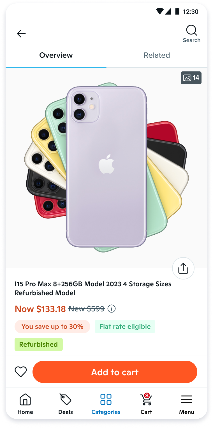Toggle the heart wishlist icon
The width and height of the screenshot is (213, 429).
pyautogui.click(x=21, y=372)
